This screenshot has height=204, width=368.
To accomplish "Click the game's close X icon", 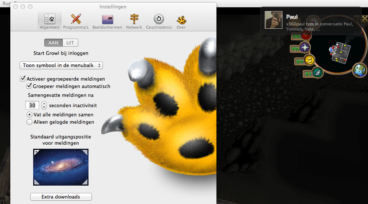I will pos(364,18).
